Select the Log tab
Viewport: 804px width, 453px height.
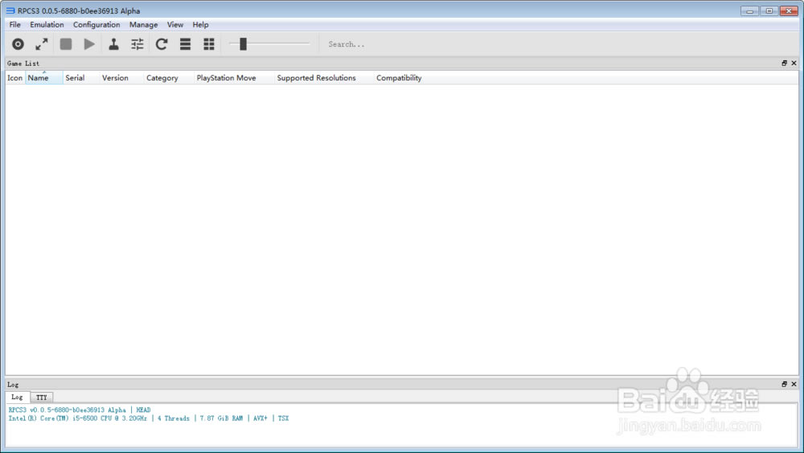pyautogui.click(x=18, y=397)
